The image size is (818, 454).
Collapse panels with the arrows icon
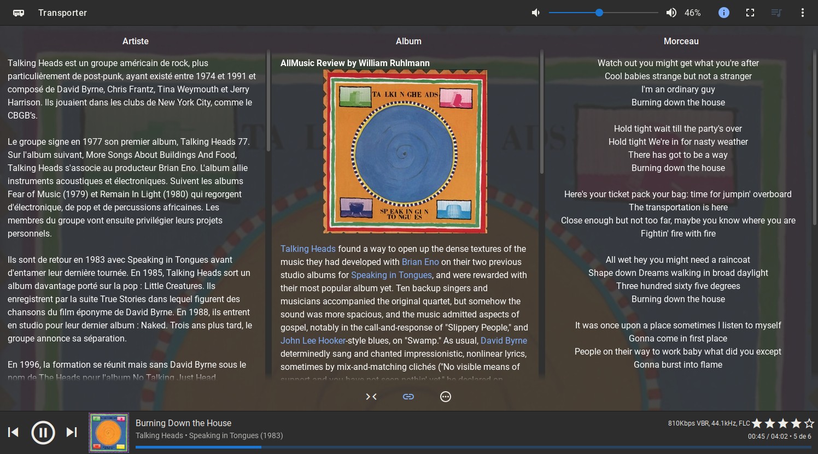(x=371, y=397)
